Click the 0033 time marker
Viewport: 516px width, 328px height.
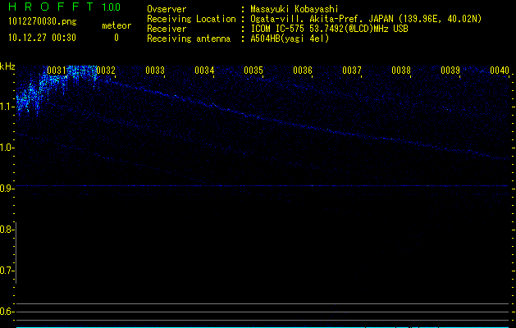coord(155,70)
